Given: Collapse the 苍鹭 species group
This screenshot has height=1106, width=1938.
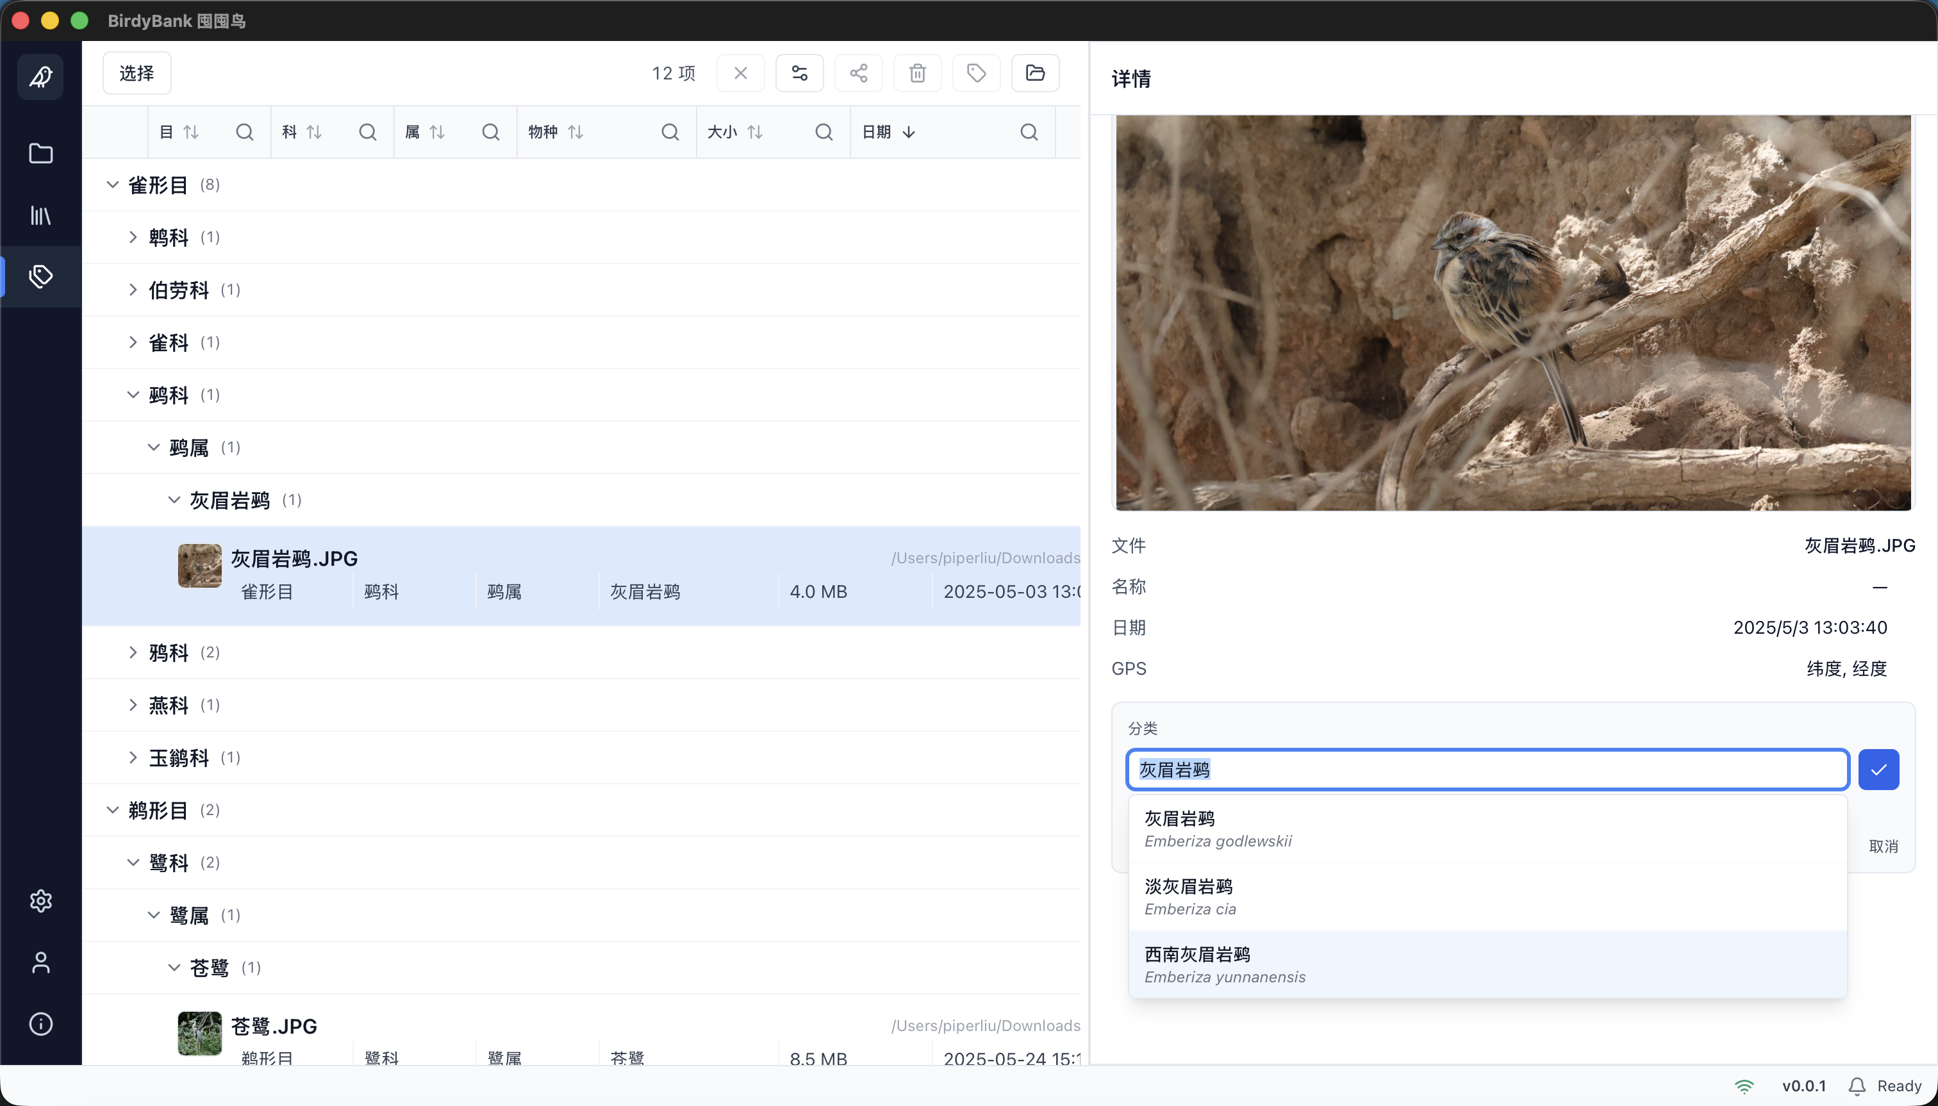Looking at the screenshot, I should point(173,968).
